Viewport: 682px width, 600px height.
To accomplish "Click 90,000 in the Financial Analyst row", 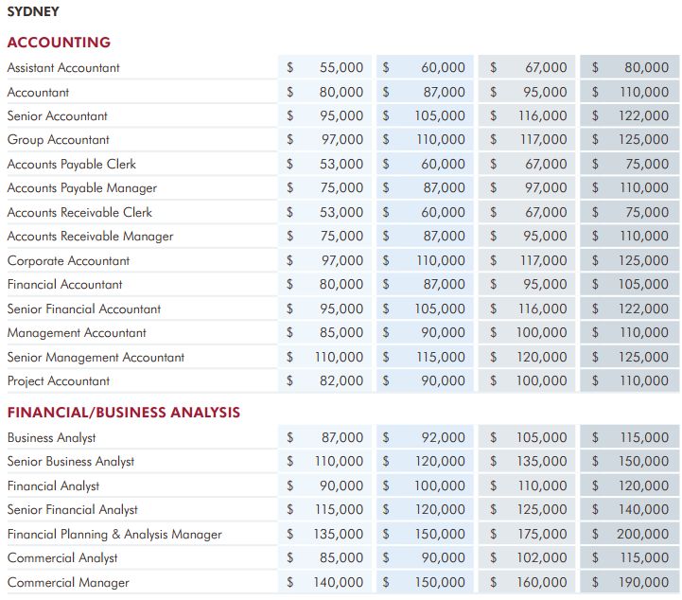I will coord(341,486).
